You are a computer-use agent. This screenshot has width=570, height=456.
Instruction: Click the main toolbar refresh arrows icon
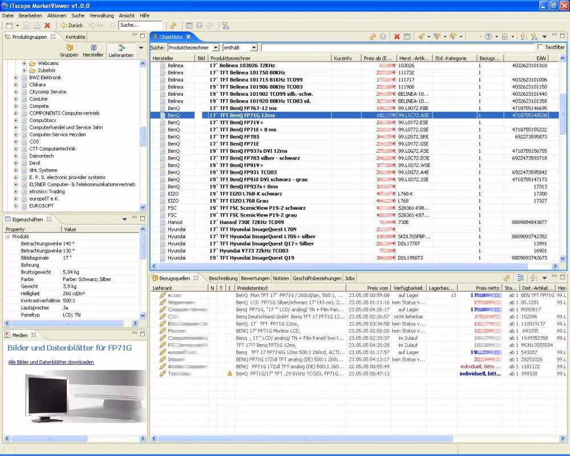[x=173, y=26]
